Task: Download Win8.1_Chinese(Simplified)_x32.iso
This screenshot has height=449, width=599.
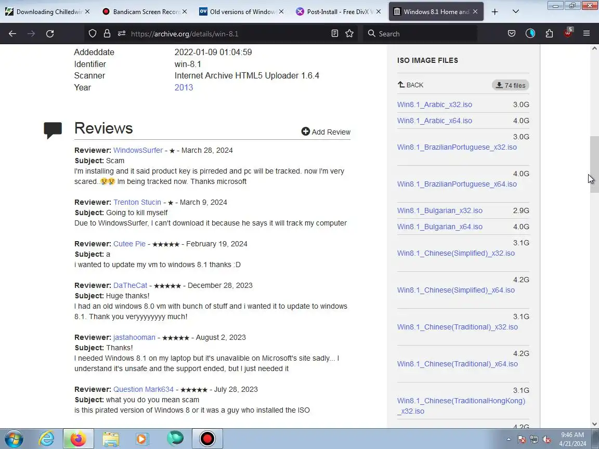Action: (455, 253)
